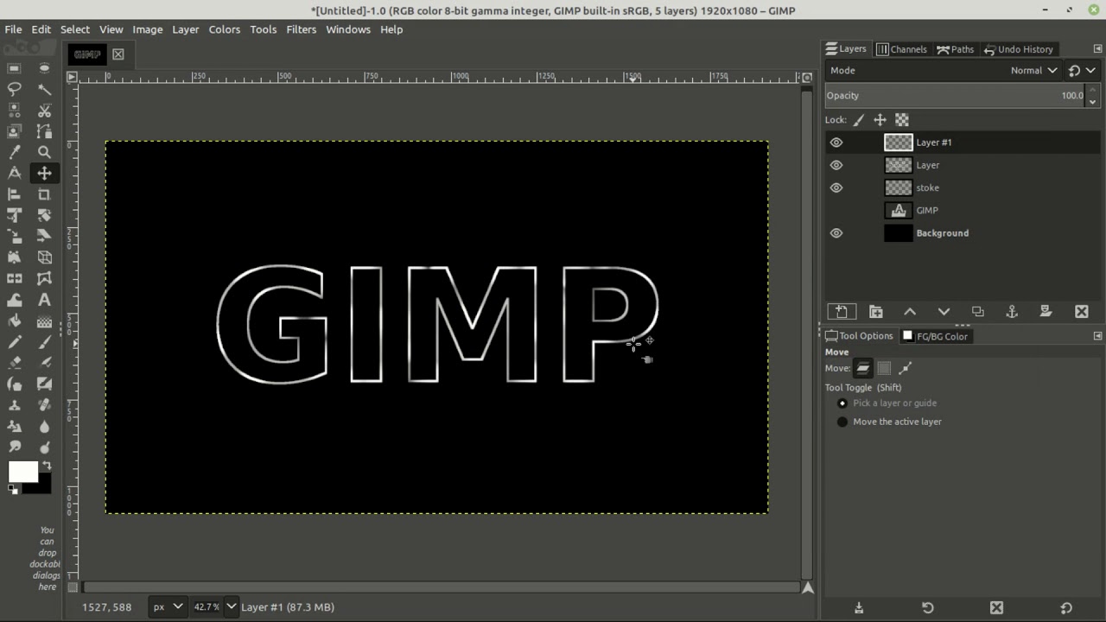Lower the active layer one step
The height and width of the screenshot is (622, 1106).
point(944,312)
